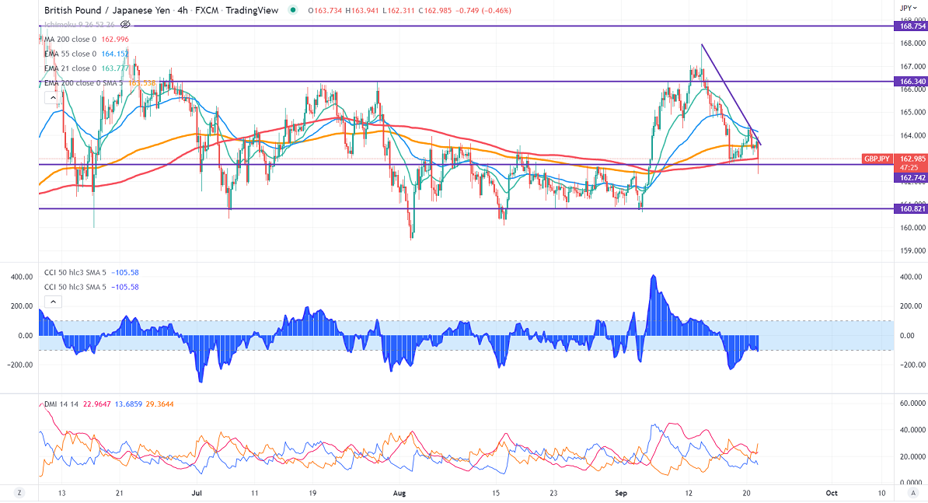The image size is (928, 503).
Task: Click the O163.734 open value
Action: (x=325, y=11)
